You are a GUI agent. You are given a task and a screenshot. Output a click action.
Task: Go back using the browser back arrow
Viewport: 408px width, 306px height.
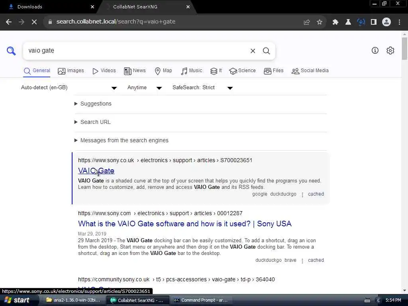click(x=9, y=22)
